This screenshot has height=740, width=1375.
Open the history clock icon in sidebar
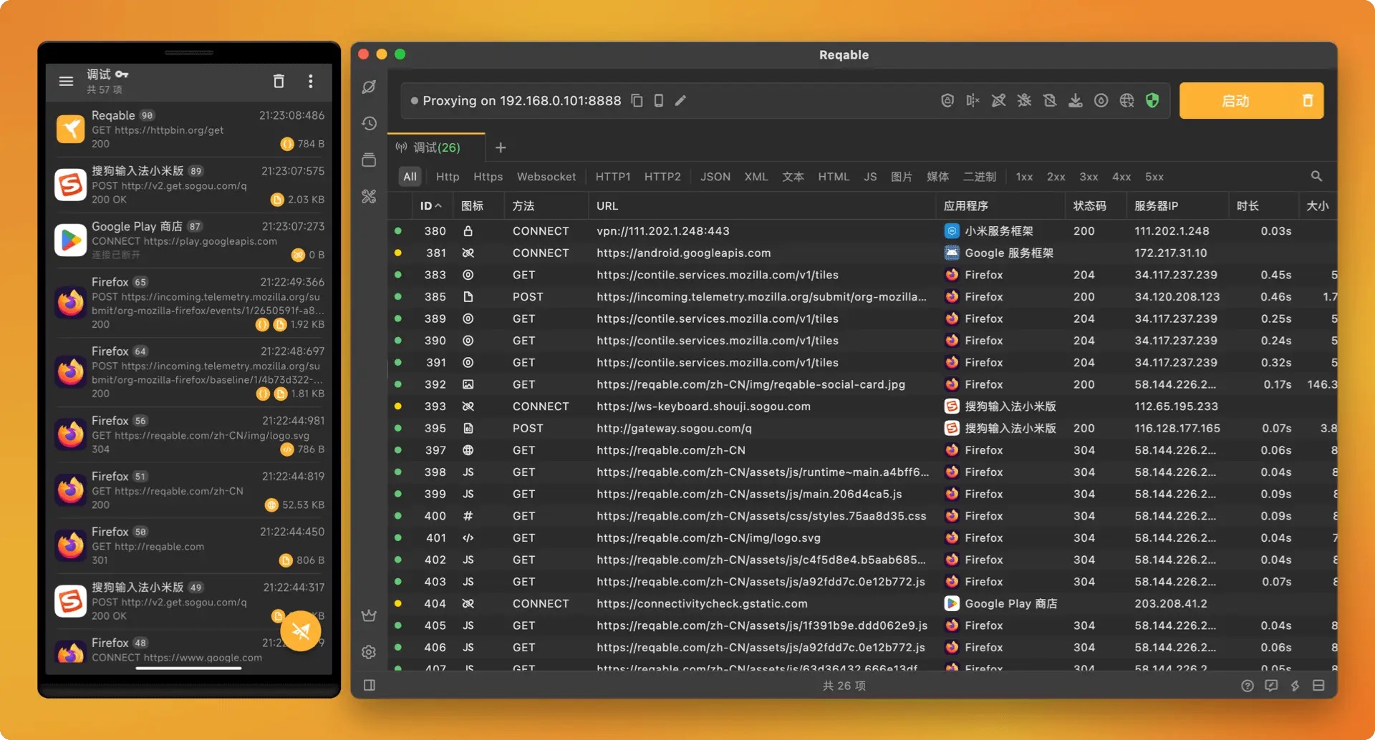tap(369, 123)
